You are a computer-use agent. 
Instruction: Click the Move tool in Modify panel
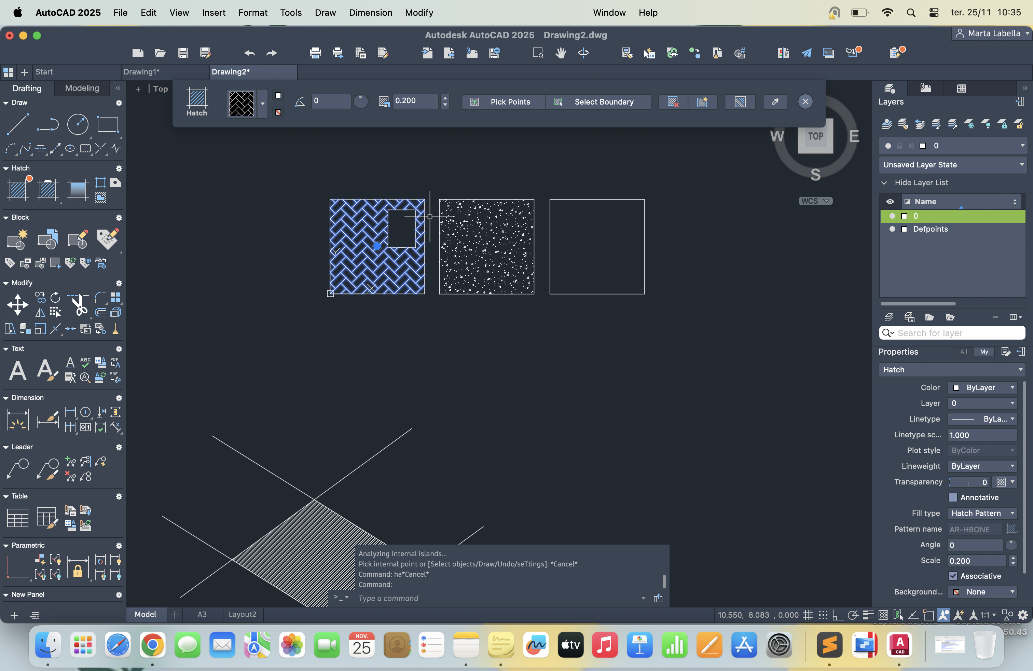click(x=18, y=304)
